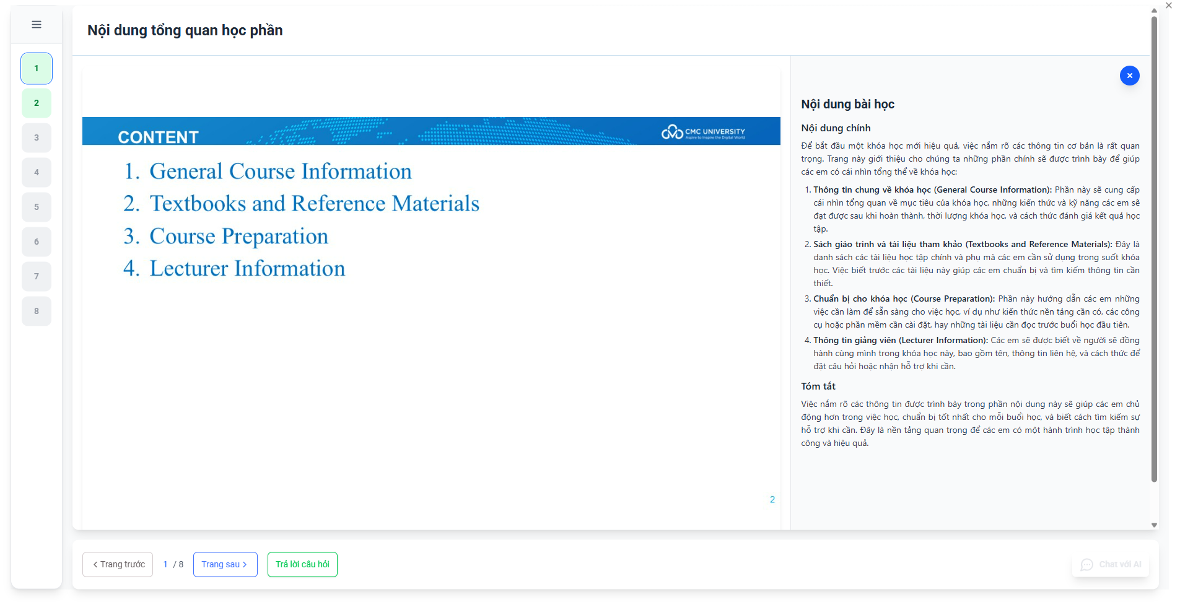This screenshot has height=602, width=1180.
Task: Click the Trang trước button
Action: pyautogui.click(x=118, y=564)
